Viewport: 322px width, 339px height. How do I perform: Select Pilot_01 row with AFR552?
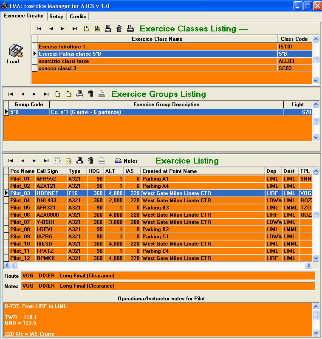(x=161, y=179)
